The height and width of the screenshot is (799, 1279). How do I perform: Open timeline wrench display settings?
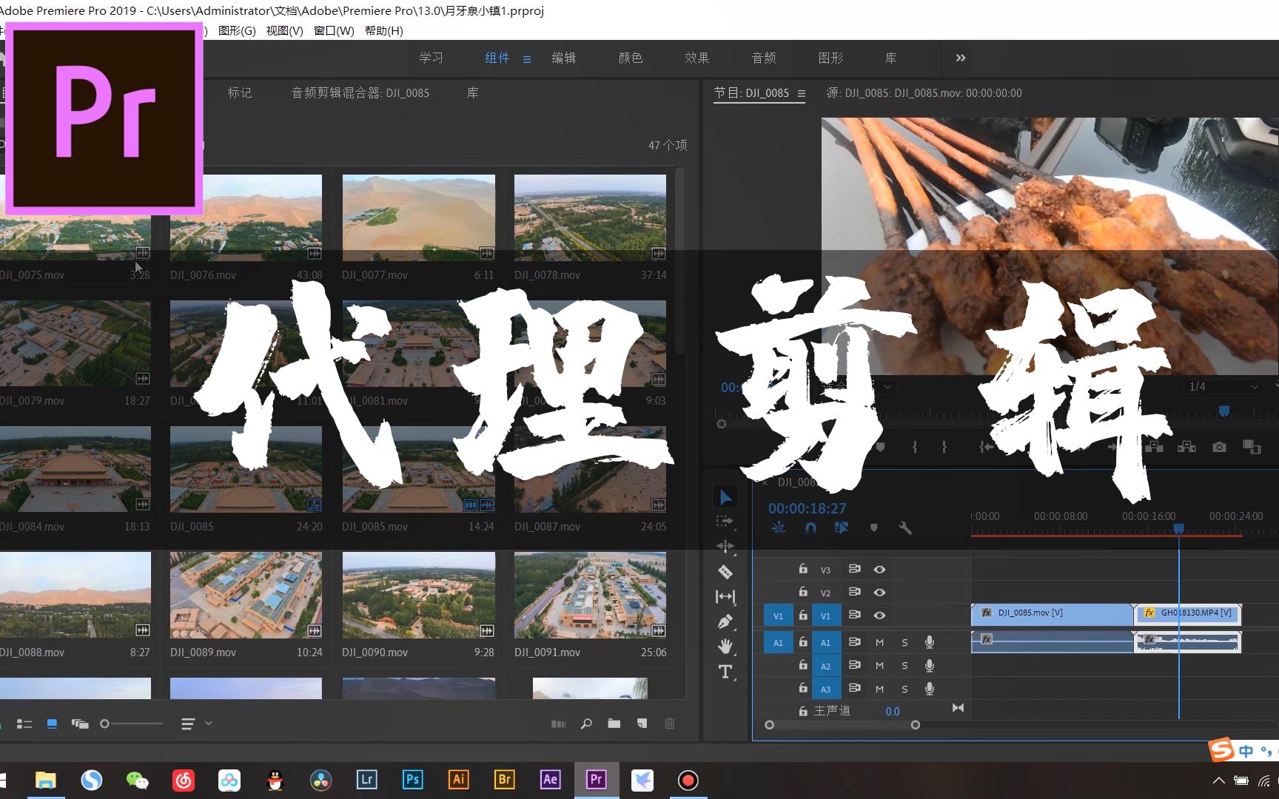(904, 527)
